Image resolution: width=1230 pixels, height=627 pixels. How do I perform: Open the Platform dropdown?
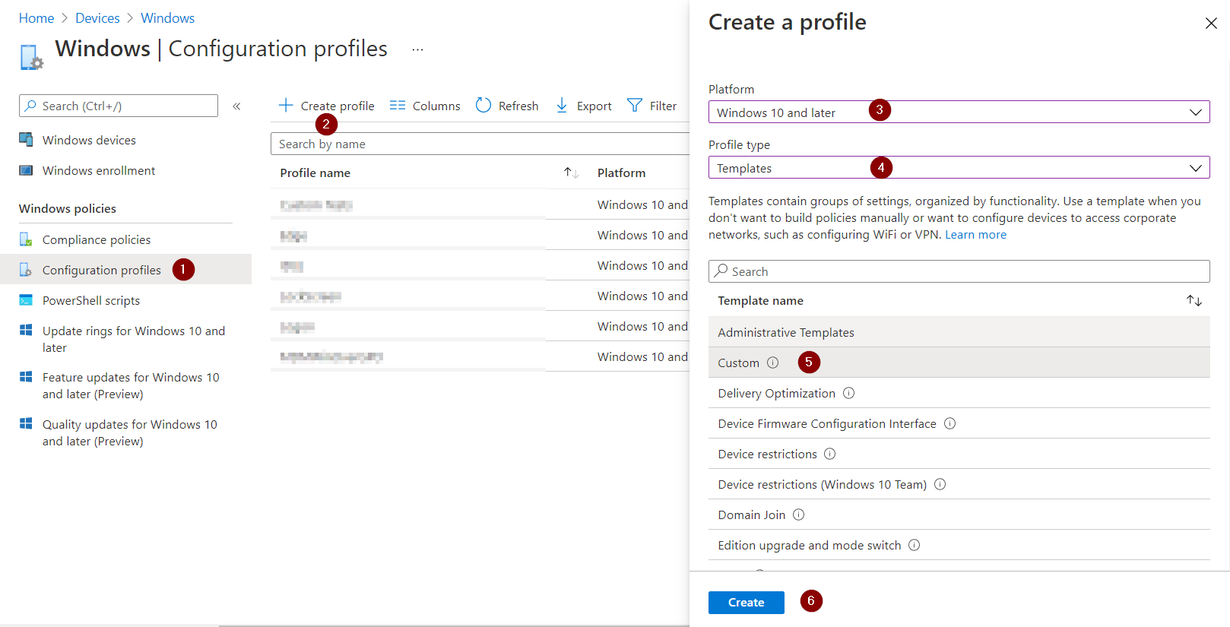click(959, 112)
